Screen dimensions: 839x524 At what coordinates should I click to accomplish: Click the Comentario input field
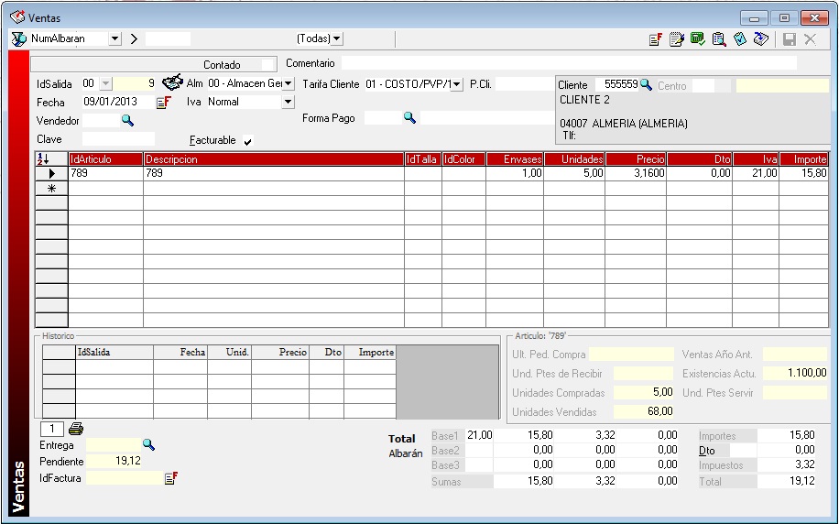569,63
